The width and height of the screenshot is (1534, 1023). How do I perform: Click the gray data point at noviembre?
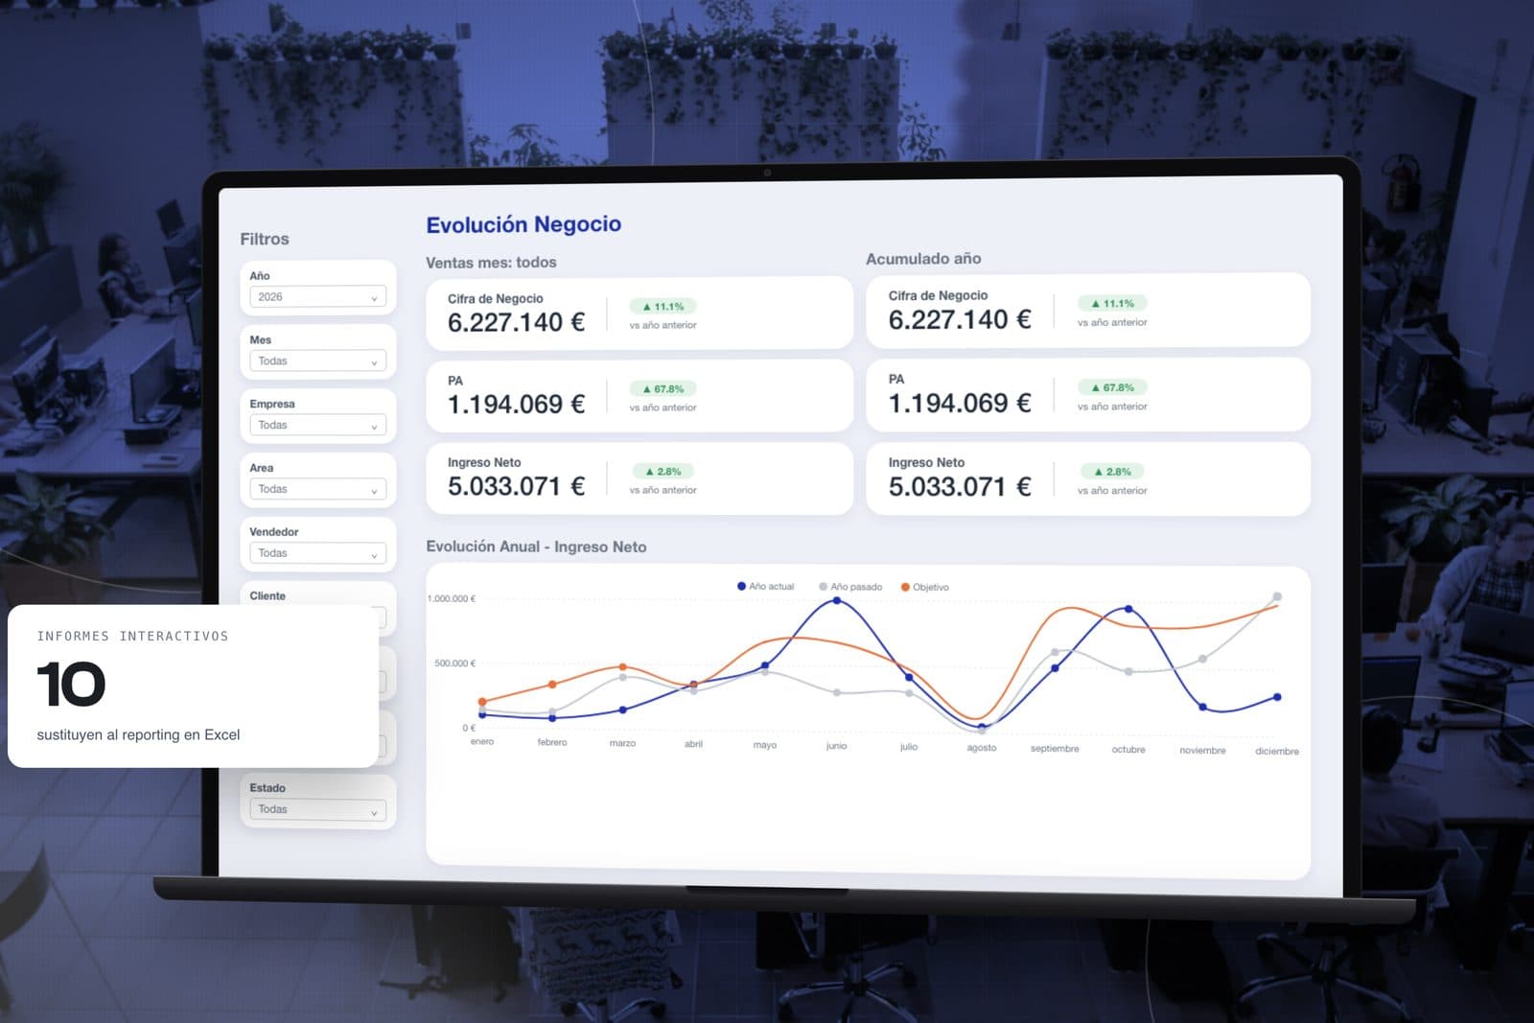click(1203, 659)
